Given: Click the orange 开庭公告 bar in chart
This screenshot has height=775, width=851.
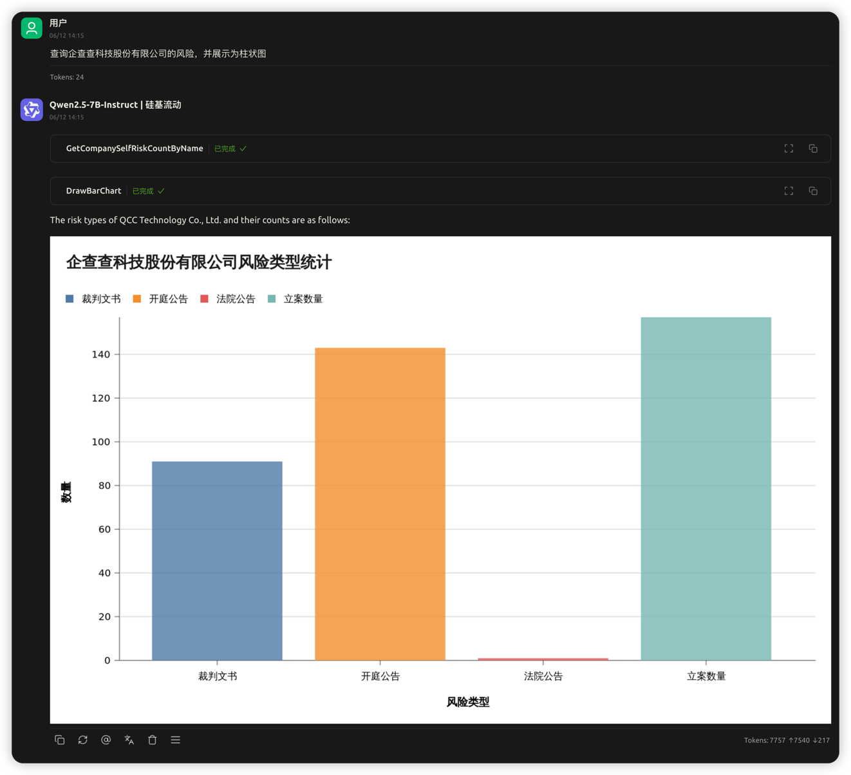Looking at the screenshot, I should coord(380,504).
